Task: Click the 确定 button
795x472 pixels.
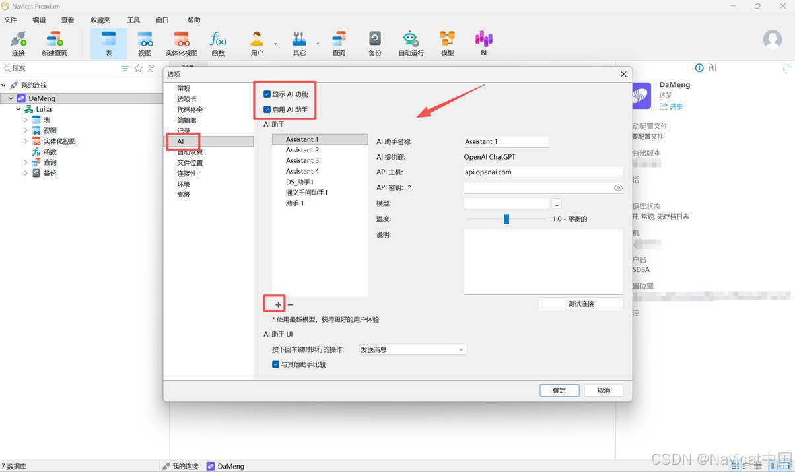Action: (x=559, y=390)
